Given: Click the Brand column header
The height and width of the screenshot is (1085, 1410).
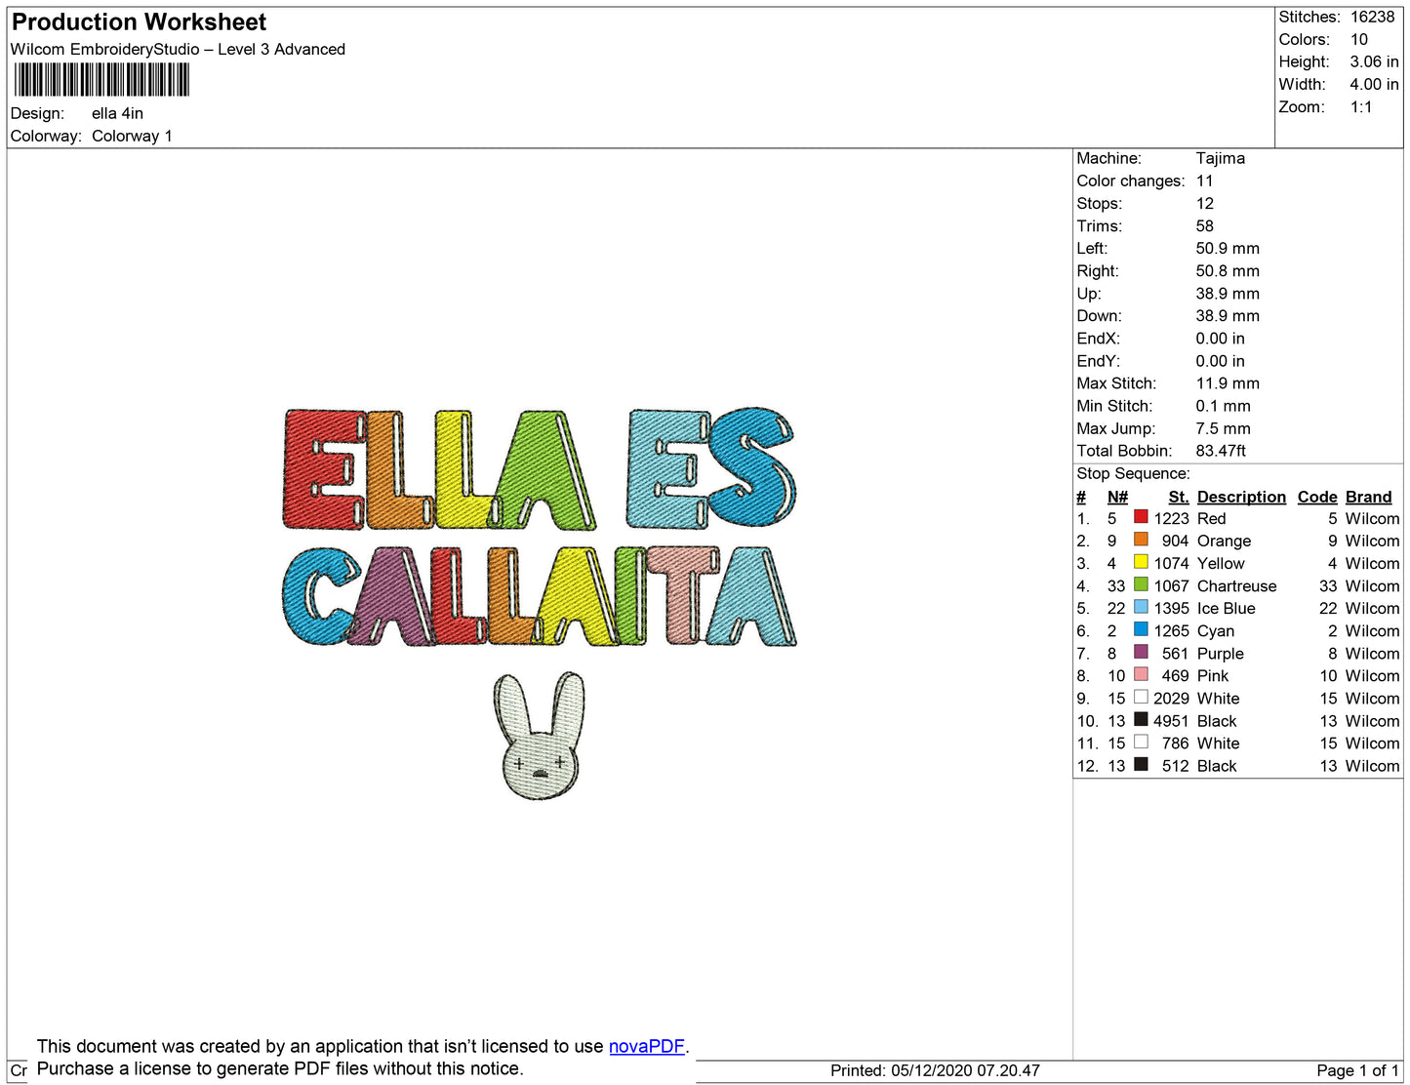Looking at the screenshot, I should pos(1368,497).
